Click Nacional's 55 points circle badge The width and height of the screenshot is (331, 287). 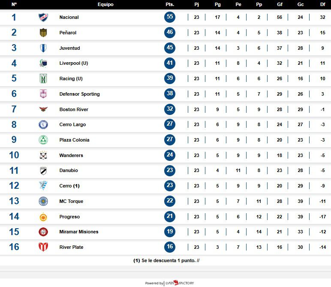170,17
